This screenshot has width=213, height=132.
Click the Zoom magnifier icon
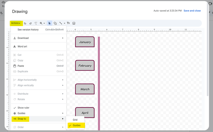click(41, 23)
